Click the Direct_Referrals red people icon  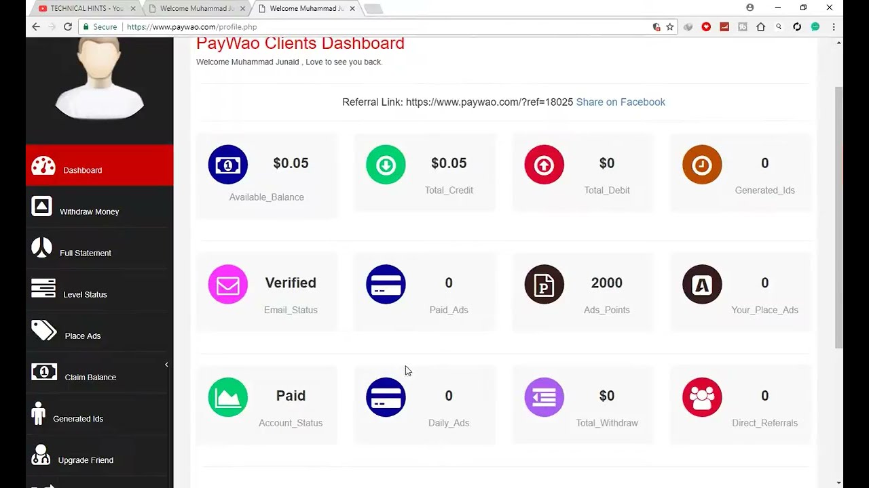(702, 397)
